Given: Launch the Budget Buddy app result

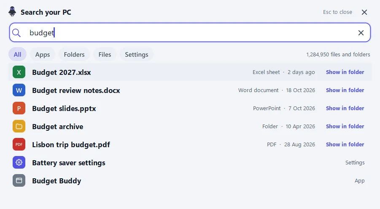Looking at the screenshot, I should pyautogui.click(x=190, y=180).
